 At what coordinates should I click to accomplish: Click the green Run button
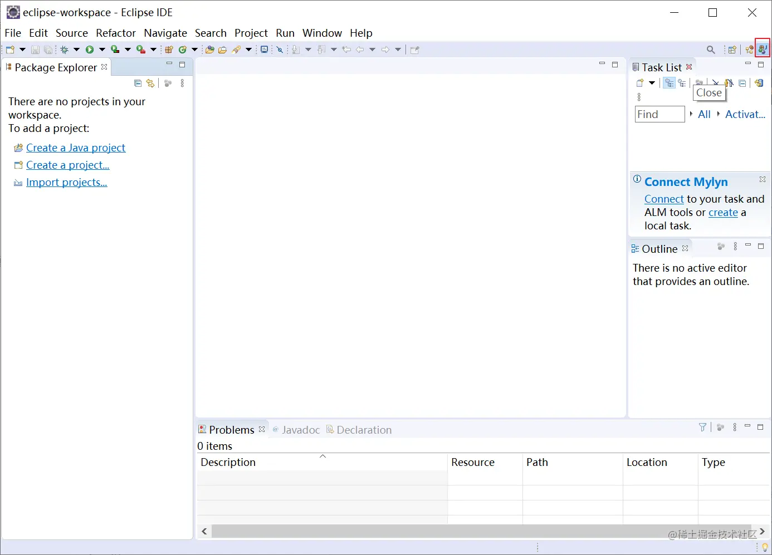click(x=89, y=50)
